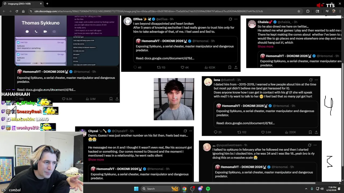
Task: Open the media control icon in the toolbar
Action: (x=327, y=11)
